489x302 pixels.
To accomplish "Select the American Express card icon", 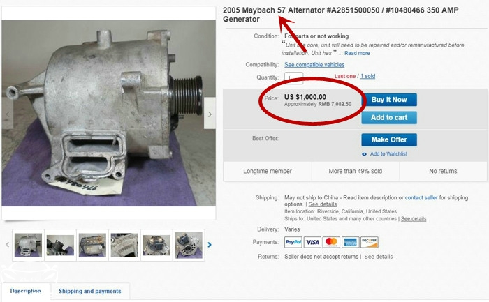I will 350,242.
